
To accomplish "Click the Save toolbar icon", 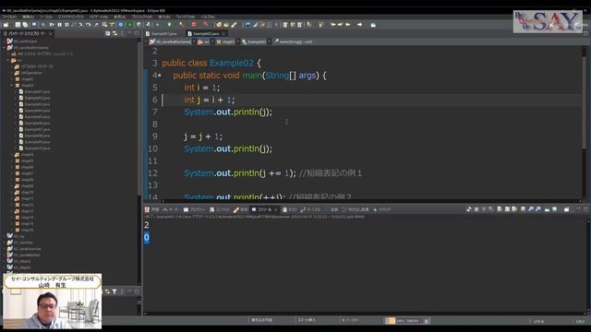I will pos(18,25).
